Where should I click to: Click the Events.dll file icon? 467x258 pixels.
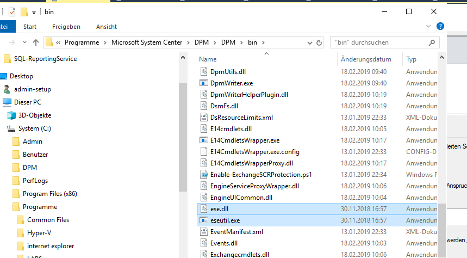click(204, 243)
